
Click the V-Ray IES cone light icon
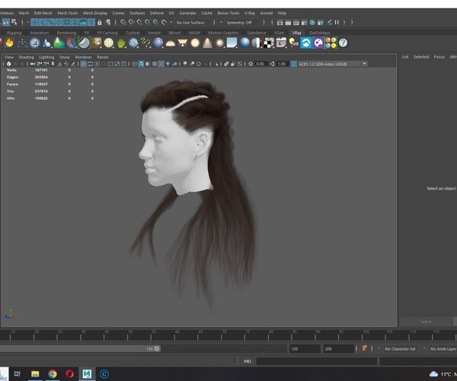coord(207,43)
